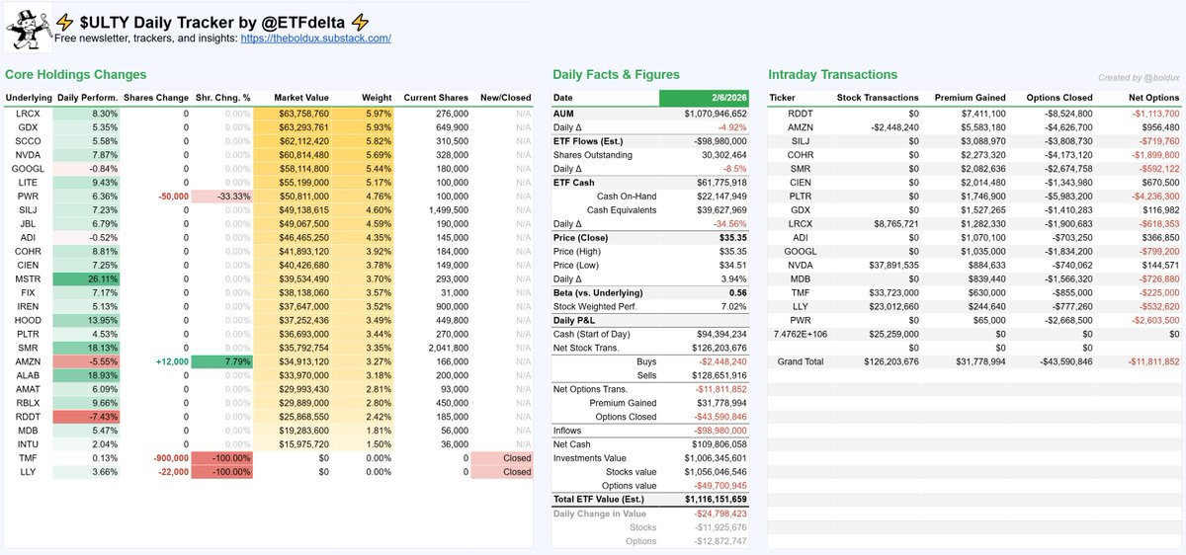Click the New/Closed column header
The height and width of the screenshot is (555, 1186).
point(506,98)
